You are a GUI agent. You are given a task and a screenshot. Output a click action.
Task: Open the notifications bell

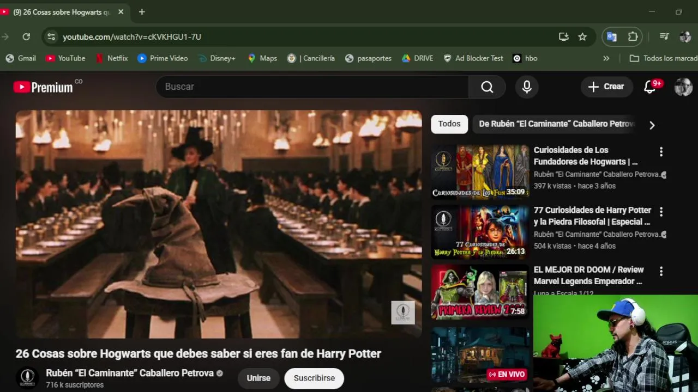pos(649,87)
